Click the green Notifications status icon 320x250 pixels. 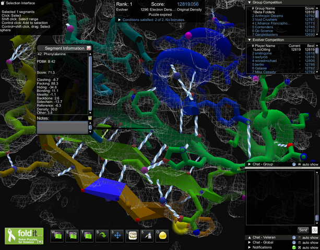tap(294, 247)
